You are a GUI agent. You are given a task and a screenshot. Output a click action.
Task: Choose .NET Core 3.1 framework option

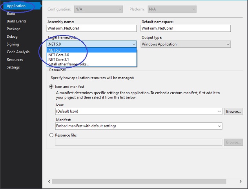[x=92, y=59]
